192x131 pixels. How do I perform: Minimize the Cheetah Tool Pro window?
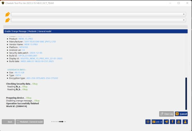(x=170, y=3)
